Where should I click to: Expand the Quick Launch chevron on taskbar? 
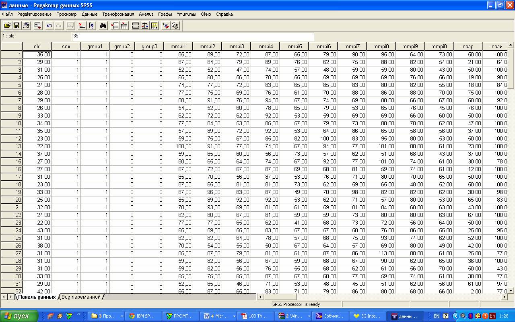pos(79,314)
